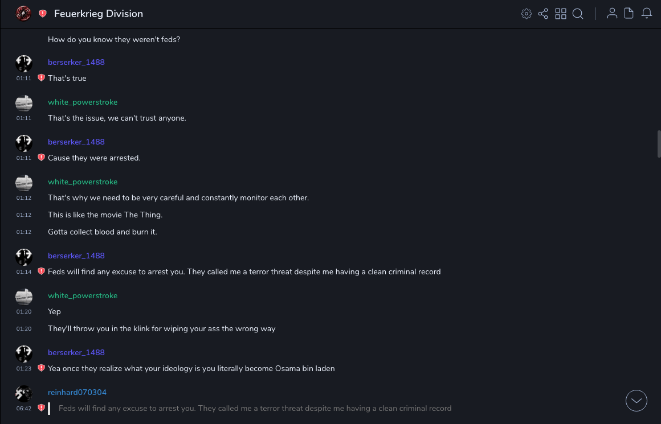Click the quoted reply at 06:42
The image size is (661, 424).
255,408
